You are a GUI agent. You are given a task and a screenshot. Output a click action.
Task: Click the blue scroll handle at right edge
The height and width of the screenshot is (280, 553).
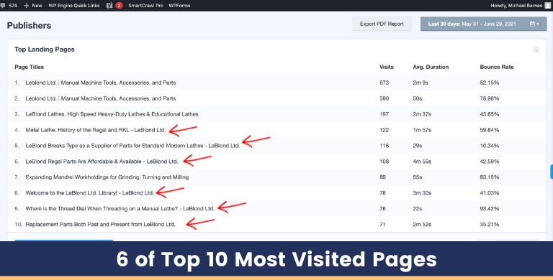point(552,172)
